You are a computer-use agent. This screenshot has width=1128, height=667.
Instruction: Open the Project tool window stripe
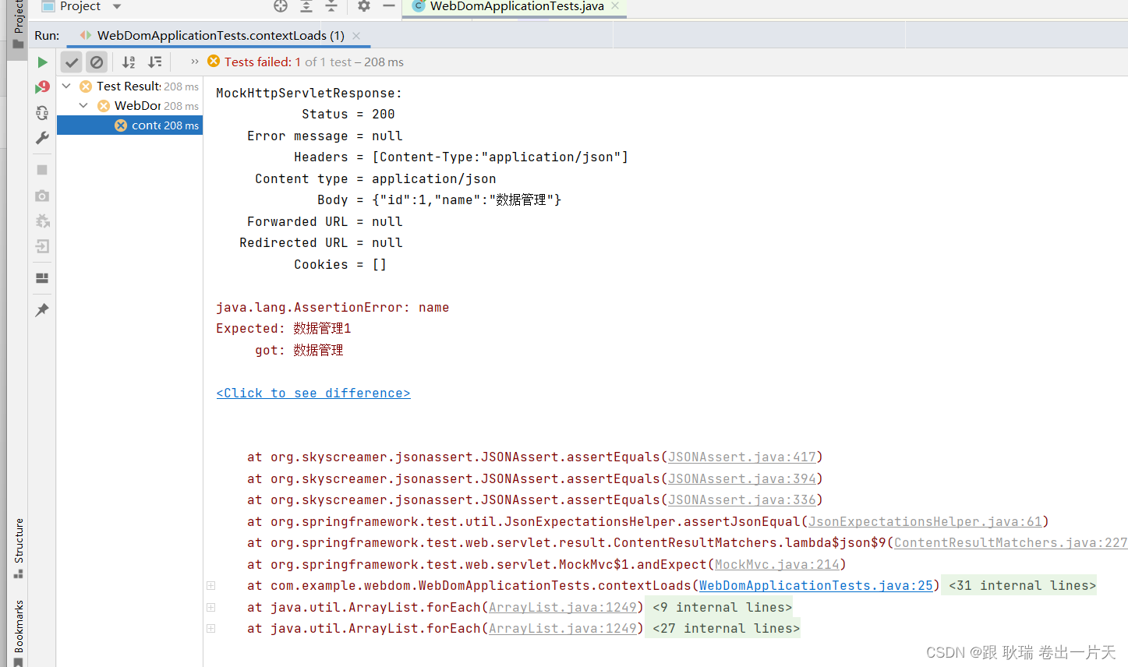point(17,25)
